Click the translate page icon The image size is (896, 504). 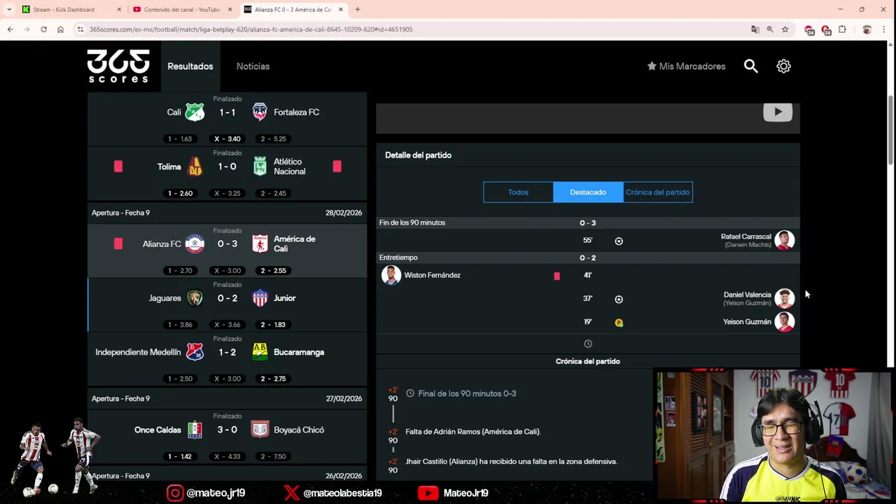755,29
